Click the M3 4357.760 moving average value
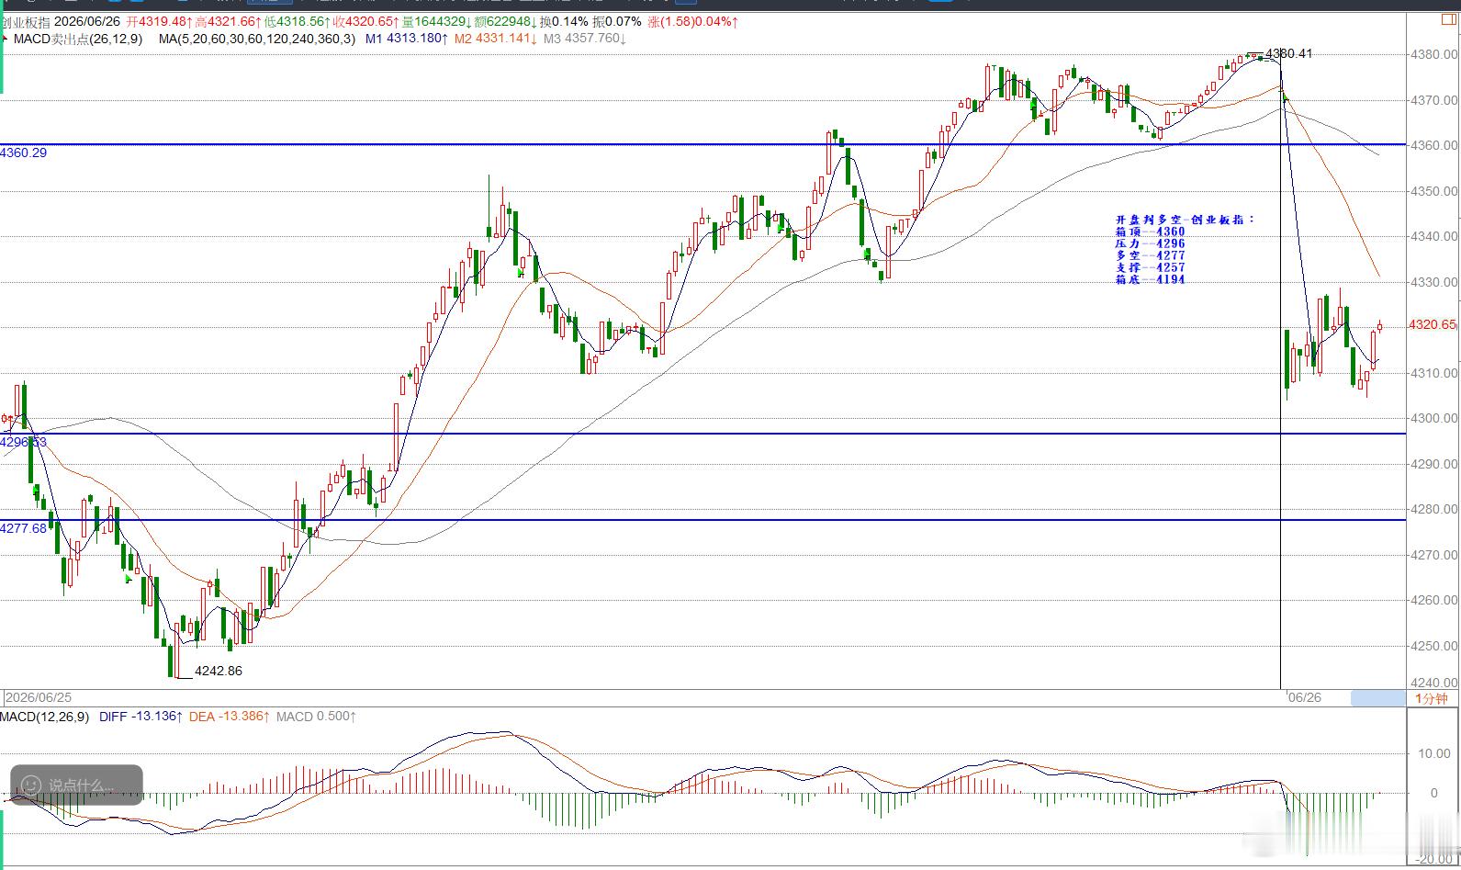 coord(585,39)
